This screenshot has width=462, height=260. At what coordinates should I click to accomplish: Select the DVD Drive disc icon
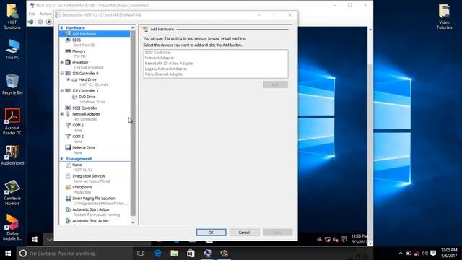point(74,97)
